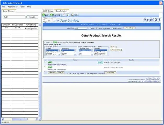The image size is (164, 125).
Task: Click the refresh page icon
Action: coord(68,15)
